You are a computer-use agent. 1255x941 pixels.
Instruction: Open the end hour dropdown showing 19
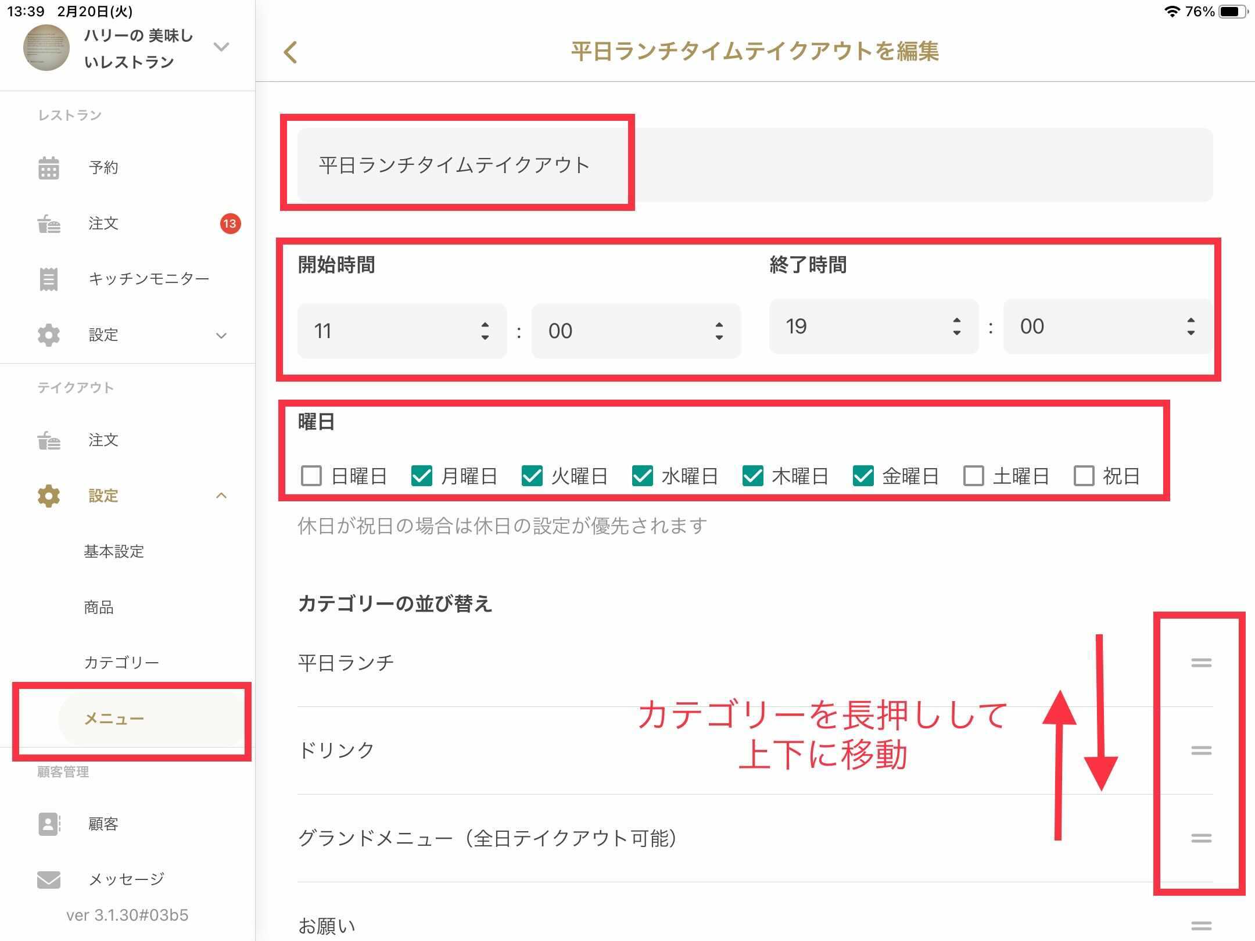coord(874,326)
